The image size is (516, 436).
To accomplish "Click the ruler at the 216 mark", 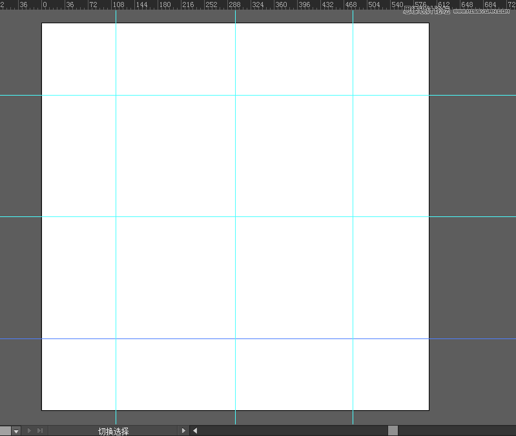I will click(189, 5).
